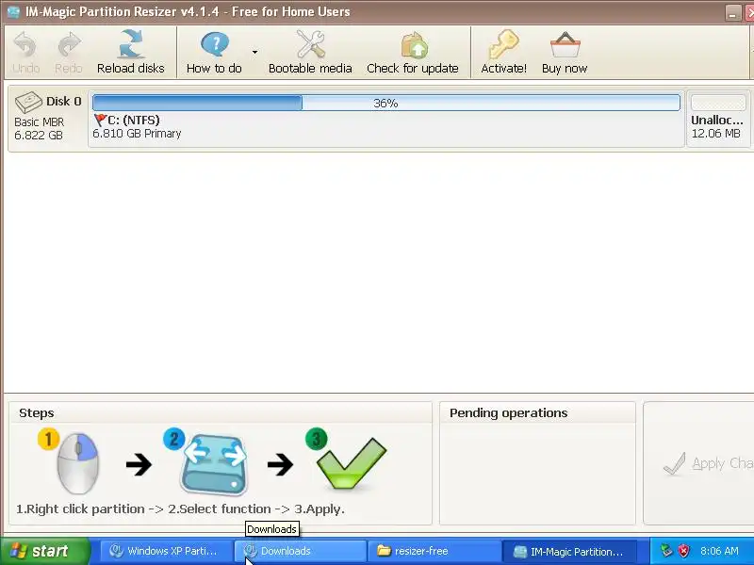Select the Disk 0 drive icon
754x565 pixels.
point(28,102)
